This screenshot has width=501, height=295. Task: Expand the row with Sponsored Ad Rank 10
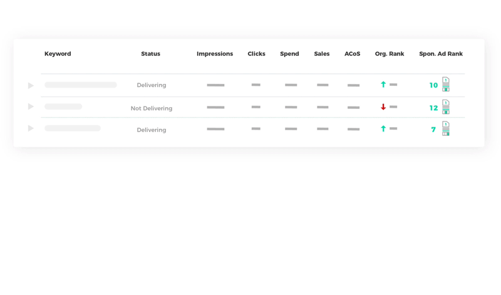tap(31, 85)
